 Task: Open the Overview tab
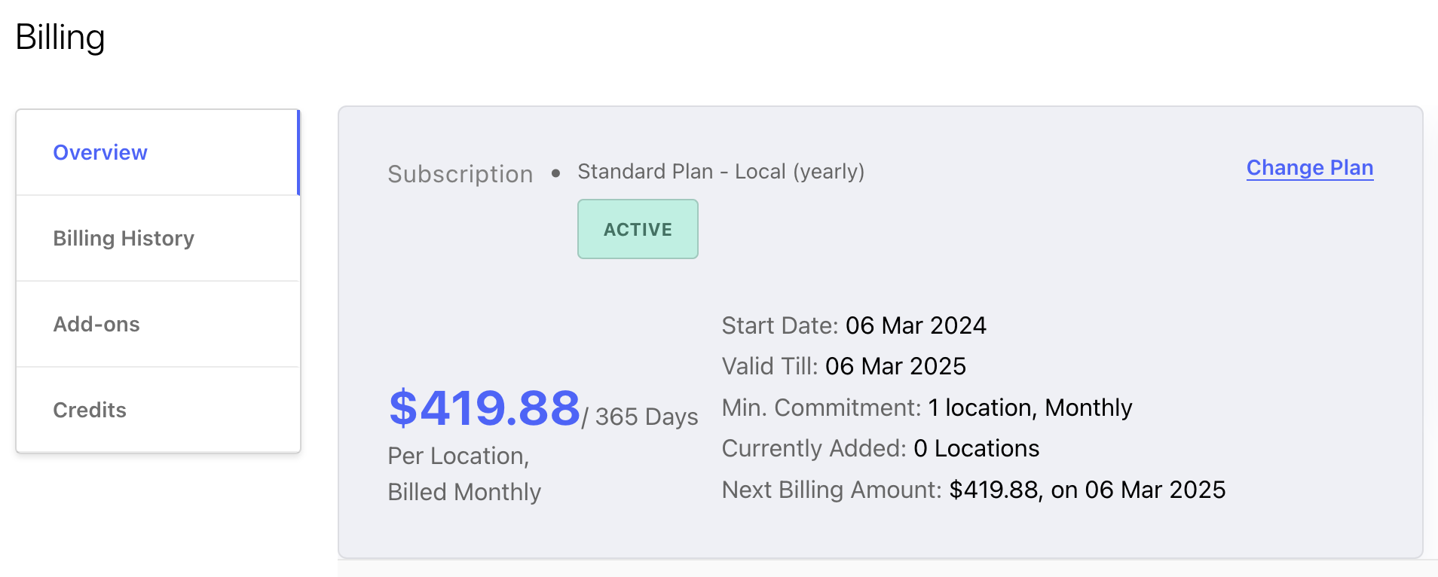[158, 152]
